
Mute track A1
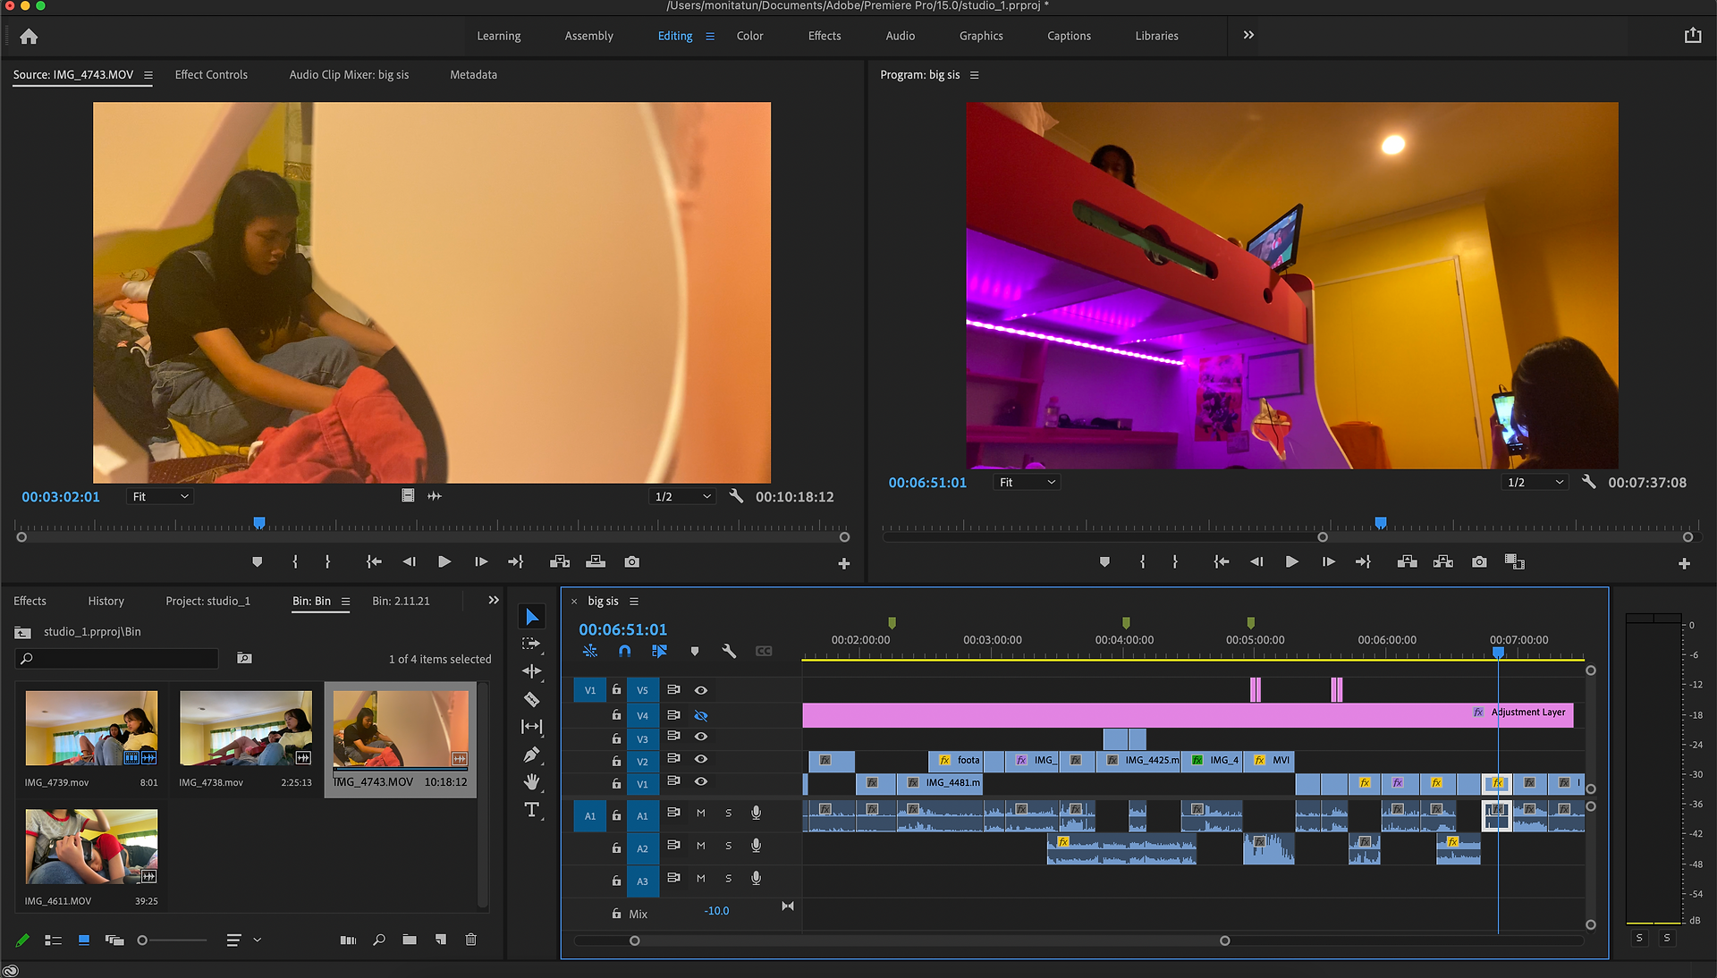click(x=701, y=813)
